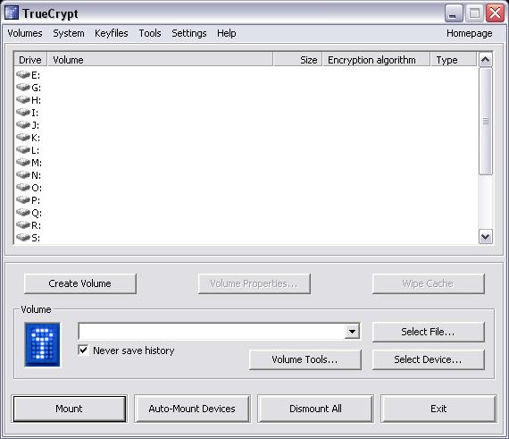Select the J: drive icon
Viewport: 509px width, 439px height.
[x=23, y=124]
